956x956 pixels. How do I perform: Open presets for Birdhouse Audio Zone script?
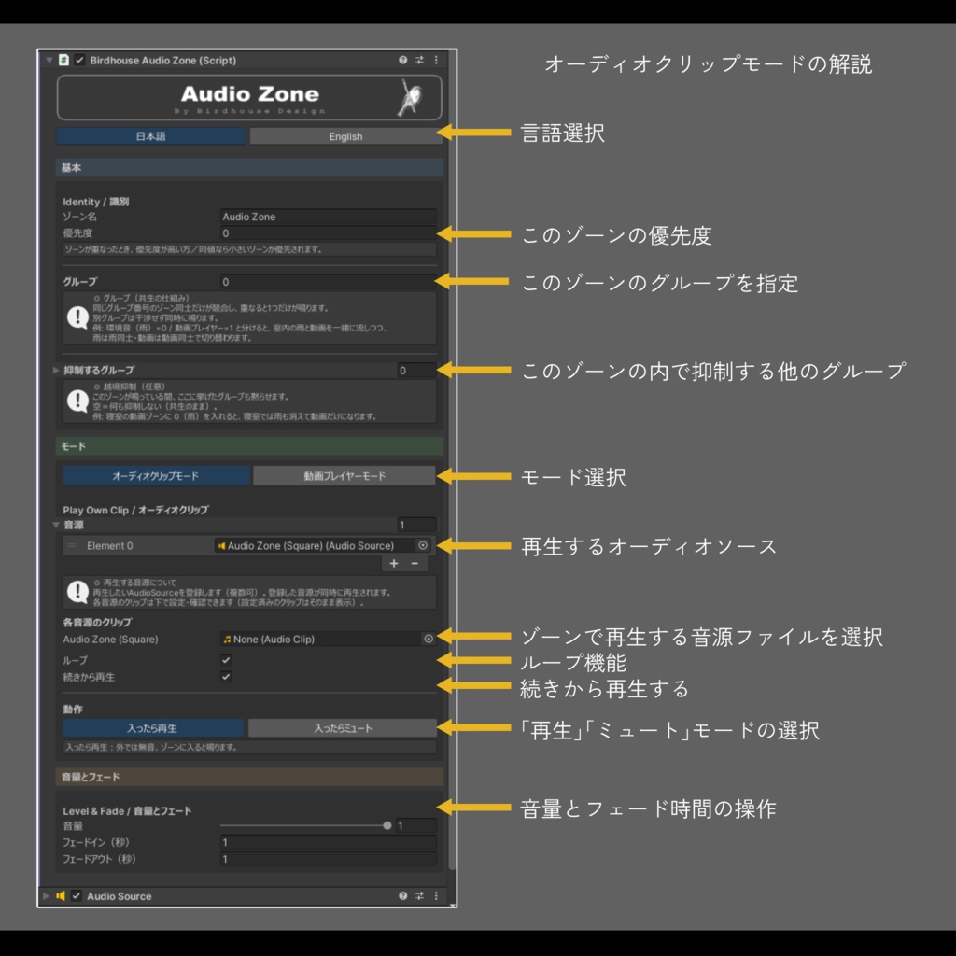coord(419,60)
